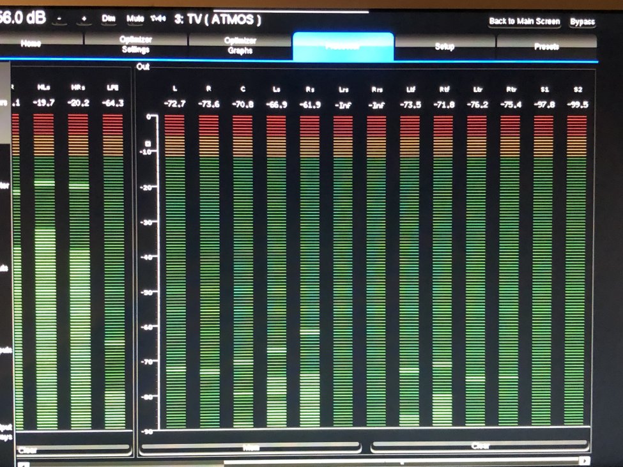Click Back to Main Screen
The height and width of the screenshot is (467, 623).
524,21
